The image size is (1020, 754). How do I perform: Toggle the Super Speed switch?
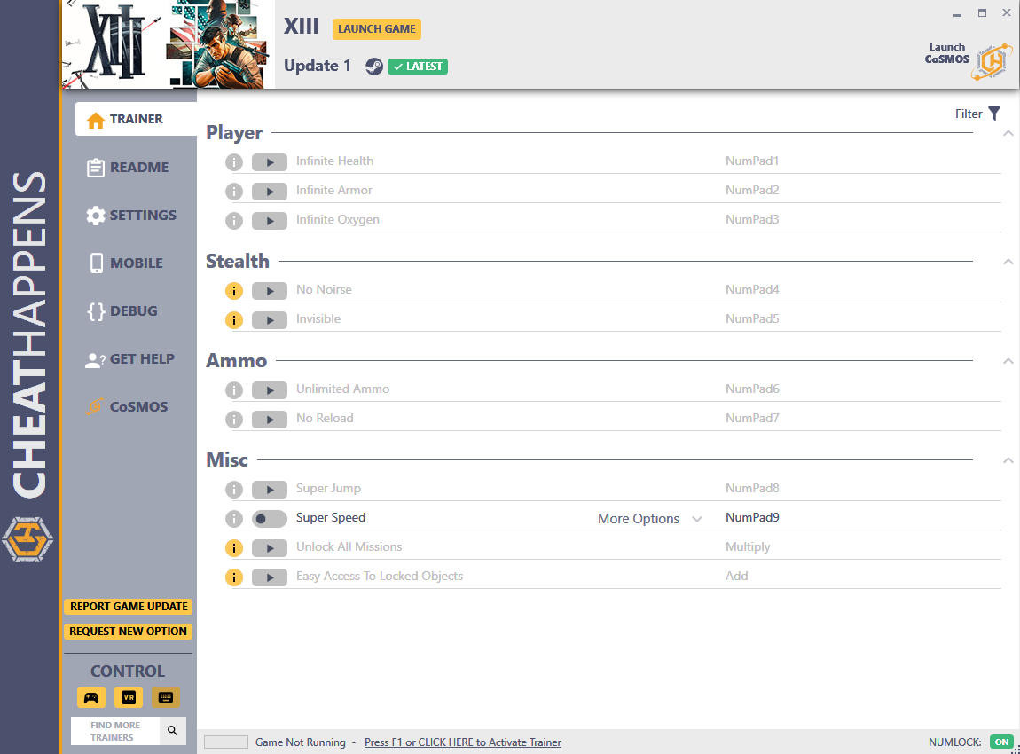coord(269,519)
